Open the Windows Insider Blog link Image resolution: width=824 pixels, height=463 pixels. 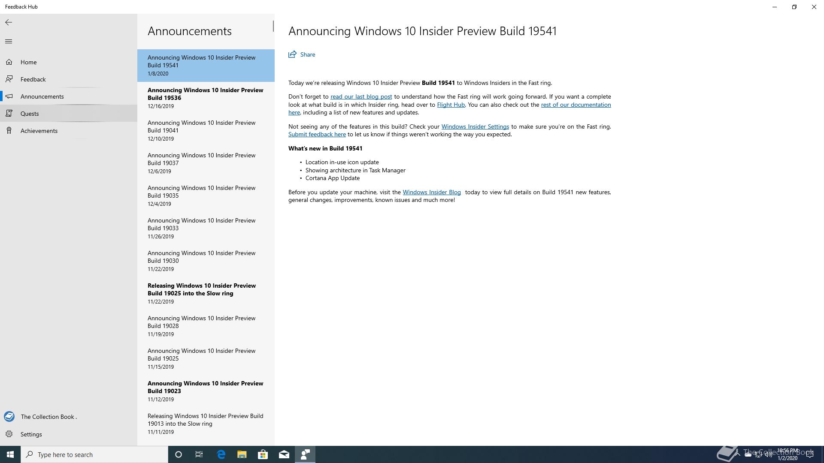[x=431, y=192]
